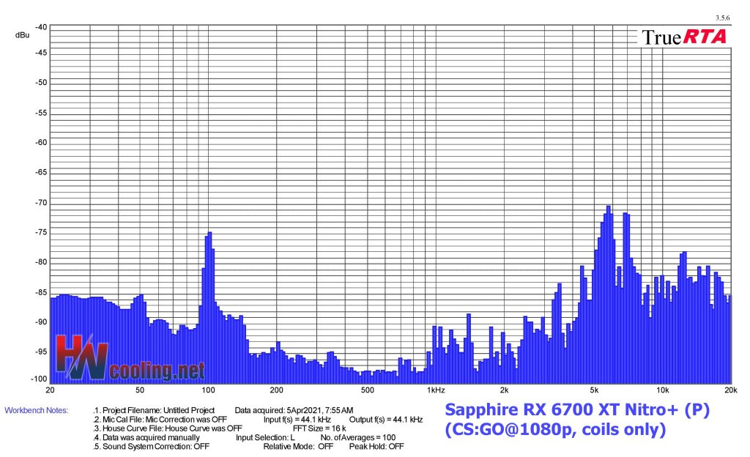Select the -65 y-axis label

[x=41, y=172]
